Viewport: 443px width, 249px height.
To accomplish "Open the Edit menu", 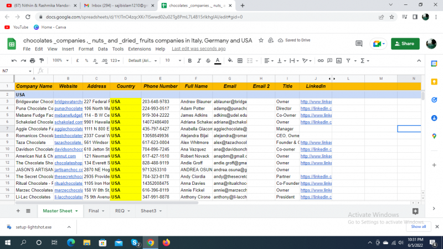I will pyautogui.click(x=39, y=49).
